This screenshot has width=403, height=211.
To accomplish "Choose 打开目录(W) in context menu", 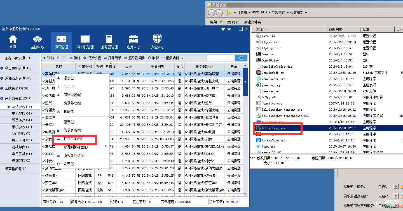I will (x=73, y=139).
